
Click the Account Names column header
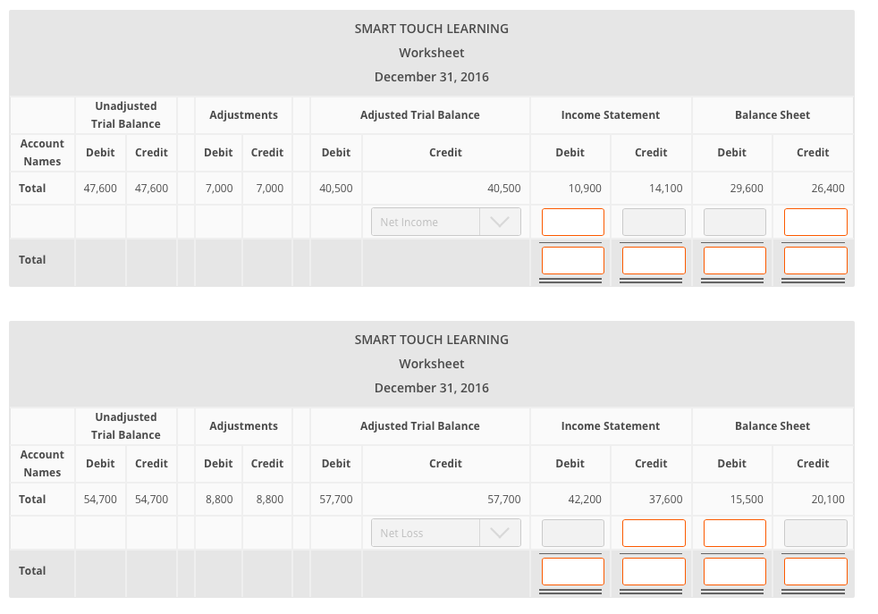click(41, 152)
